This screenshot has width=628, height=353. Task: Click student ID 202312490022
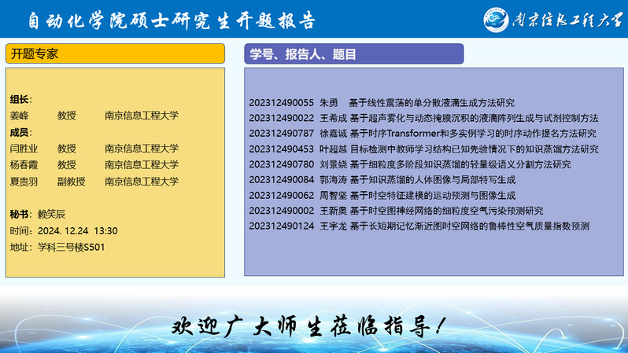click(281, 118)
